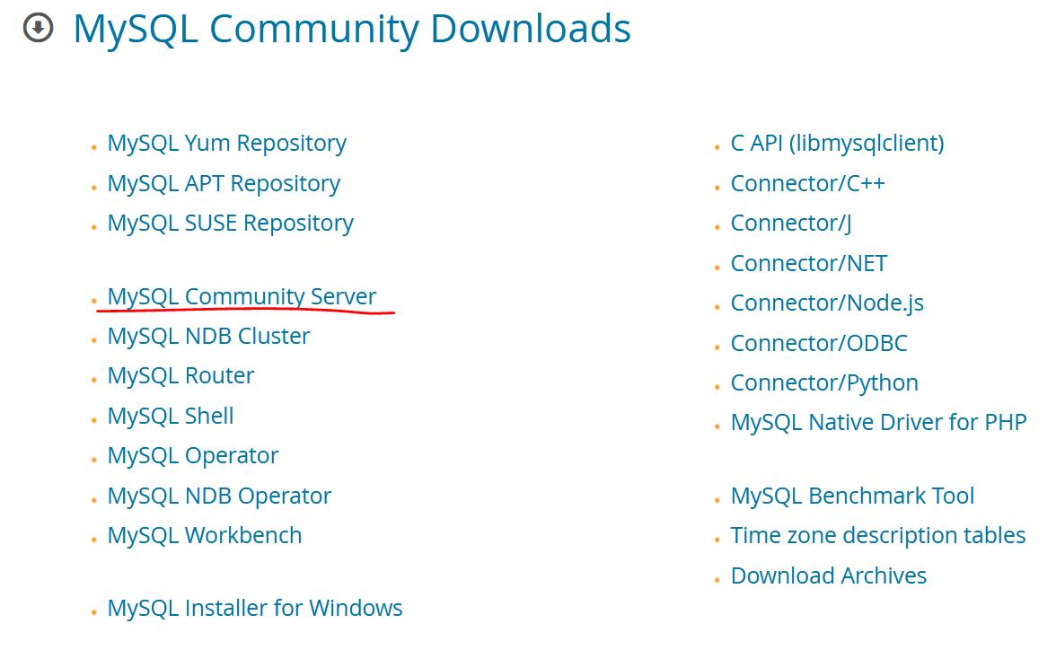Image resolution: width=1056 pixels, height=650 pixels.
Task: Open Time zone description tables
Action: [878, 535]
